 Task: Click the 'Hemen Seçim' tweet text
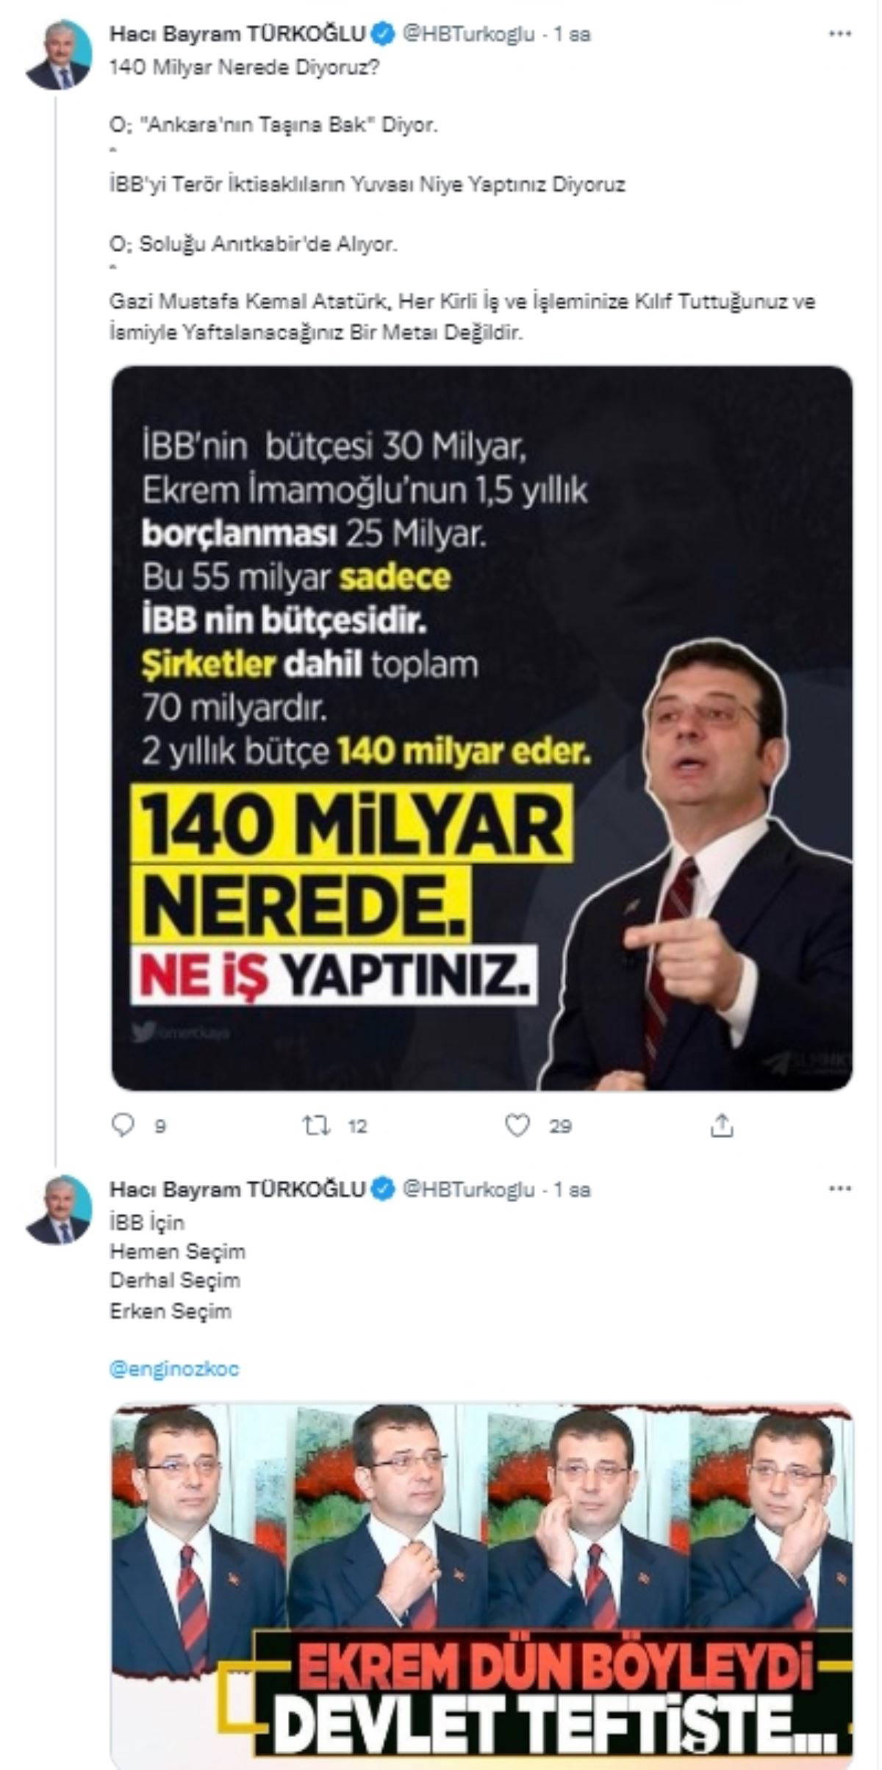click(177, 1251)
